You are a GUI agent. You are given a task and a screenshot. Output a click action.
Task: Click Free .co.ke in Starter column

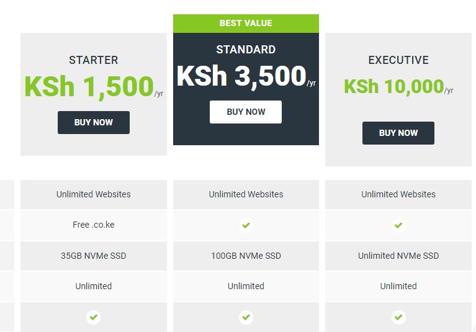point(94,225)
